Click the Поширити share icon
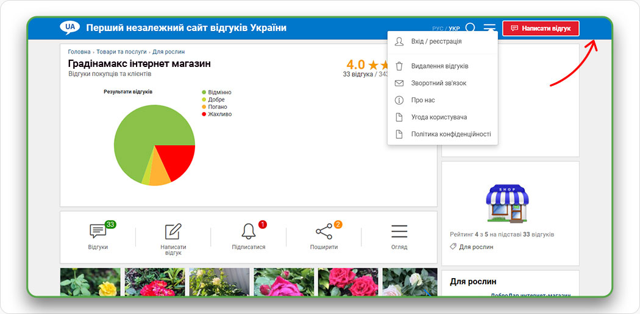The width and height of the screenshot is (640, 314). tap(324, 232)
